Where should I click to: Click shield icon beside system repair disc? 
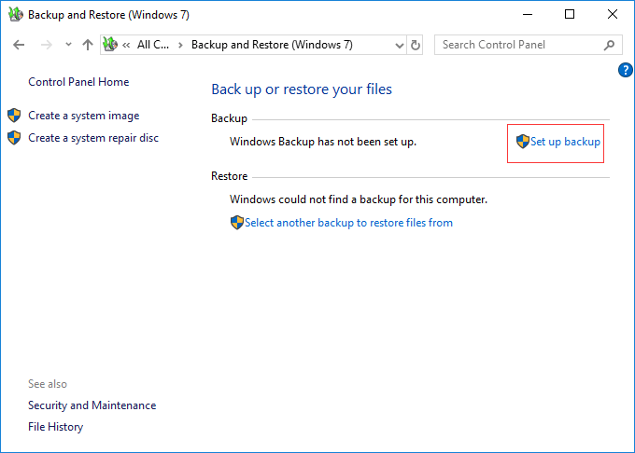coord(14,137)
